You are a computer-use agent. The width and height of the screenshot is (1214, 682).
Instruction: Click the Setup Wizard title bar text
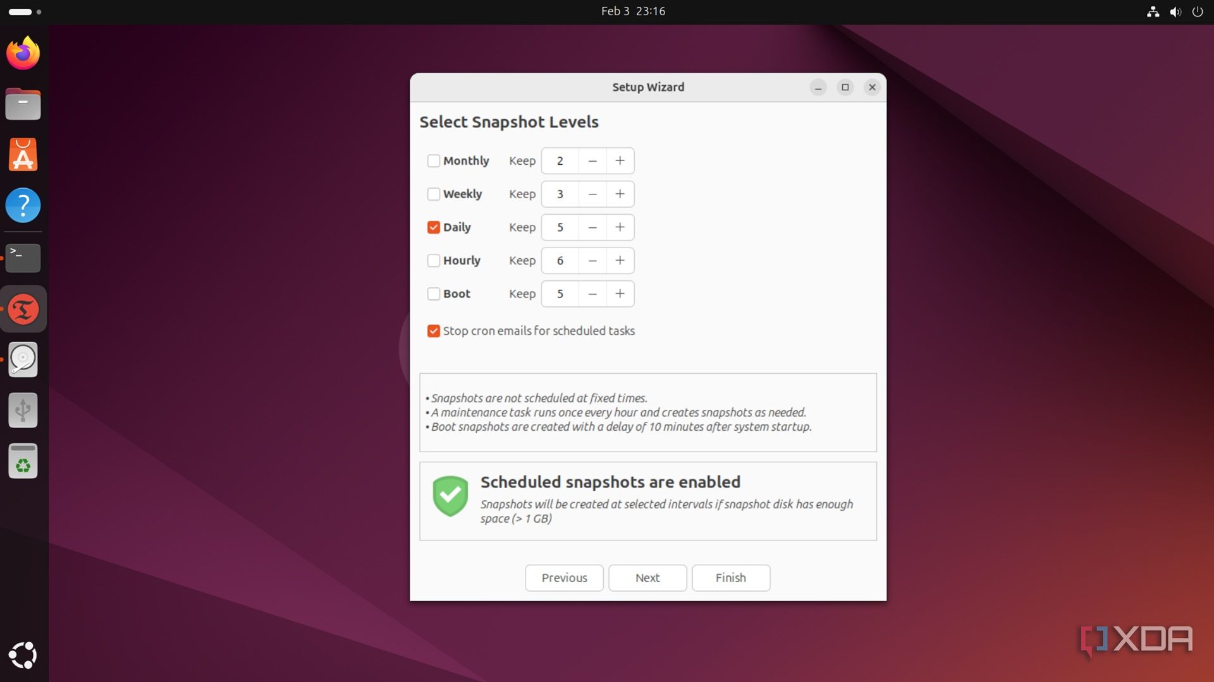[x=648, y=87]
